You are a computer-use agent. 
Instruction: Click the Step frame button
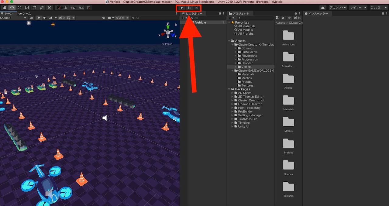[197, 8]
